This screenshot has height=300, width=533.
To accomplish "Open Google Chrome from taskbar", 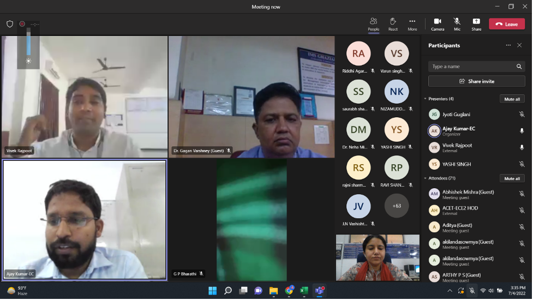I will tap(289, 291).
